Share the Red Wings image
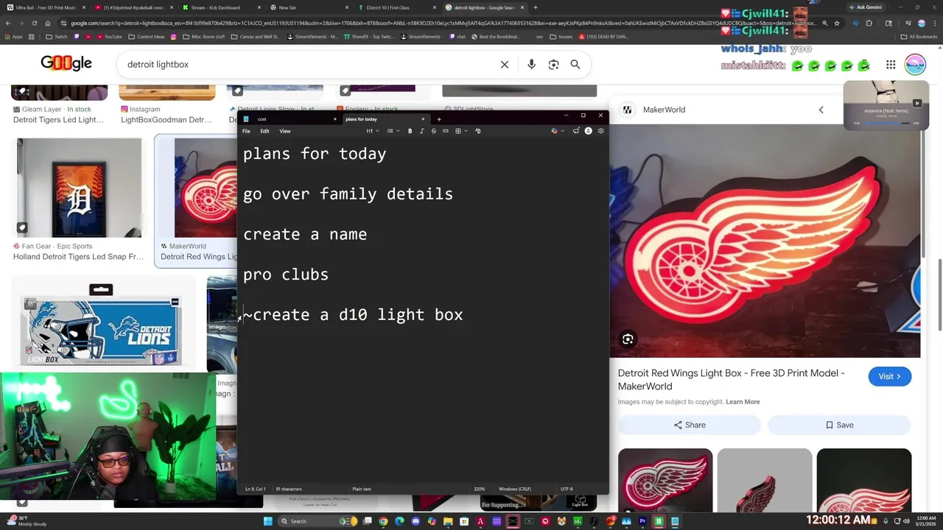 (x=690, y=425)
